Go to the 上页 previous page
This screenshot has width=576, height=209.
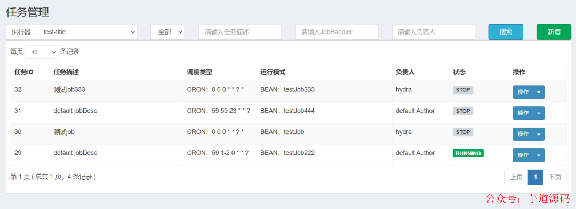[516, 177]
